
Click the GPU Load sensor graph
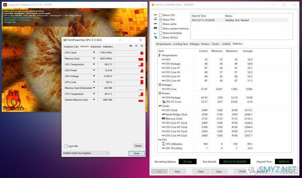coord(129,82)
